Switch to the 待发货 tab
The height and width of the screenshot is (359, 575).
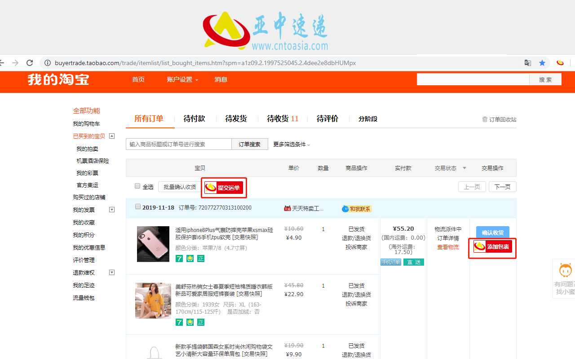236,118
